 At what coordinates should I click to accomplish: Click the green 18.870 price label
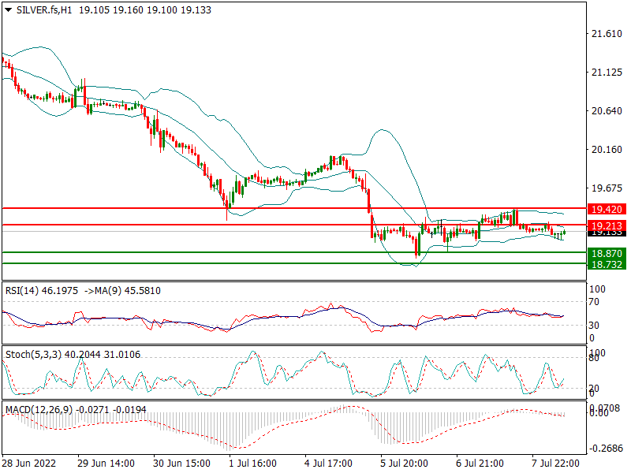[607, 253]
